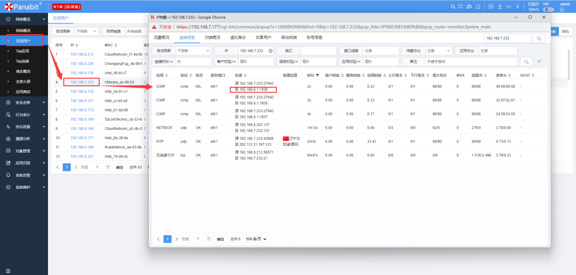
Task: Go to next page in popup pagination
Action: tap(177, 239)
